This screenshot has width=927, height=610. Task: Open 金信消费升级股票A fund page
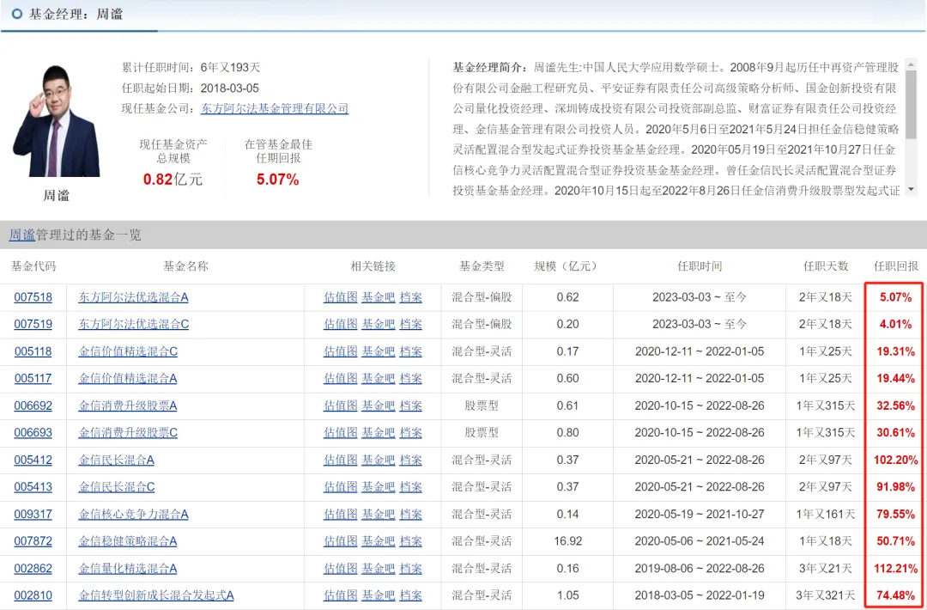(x=128, y=406)
